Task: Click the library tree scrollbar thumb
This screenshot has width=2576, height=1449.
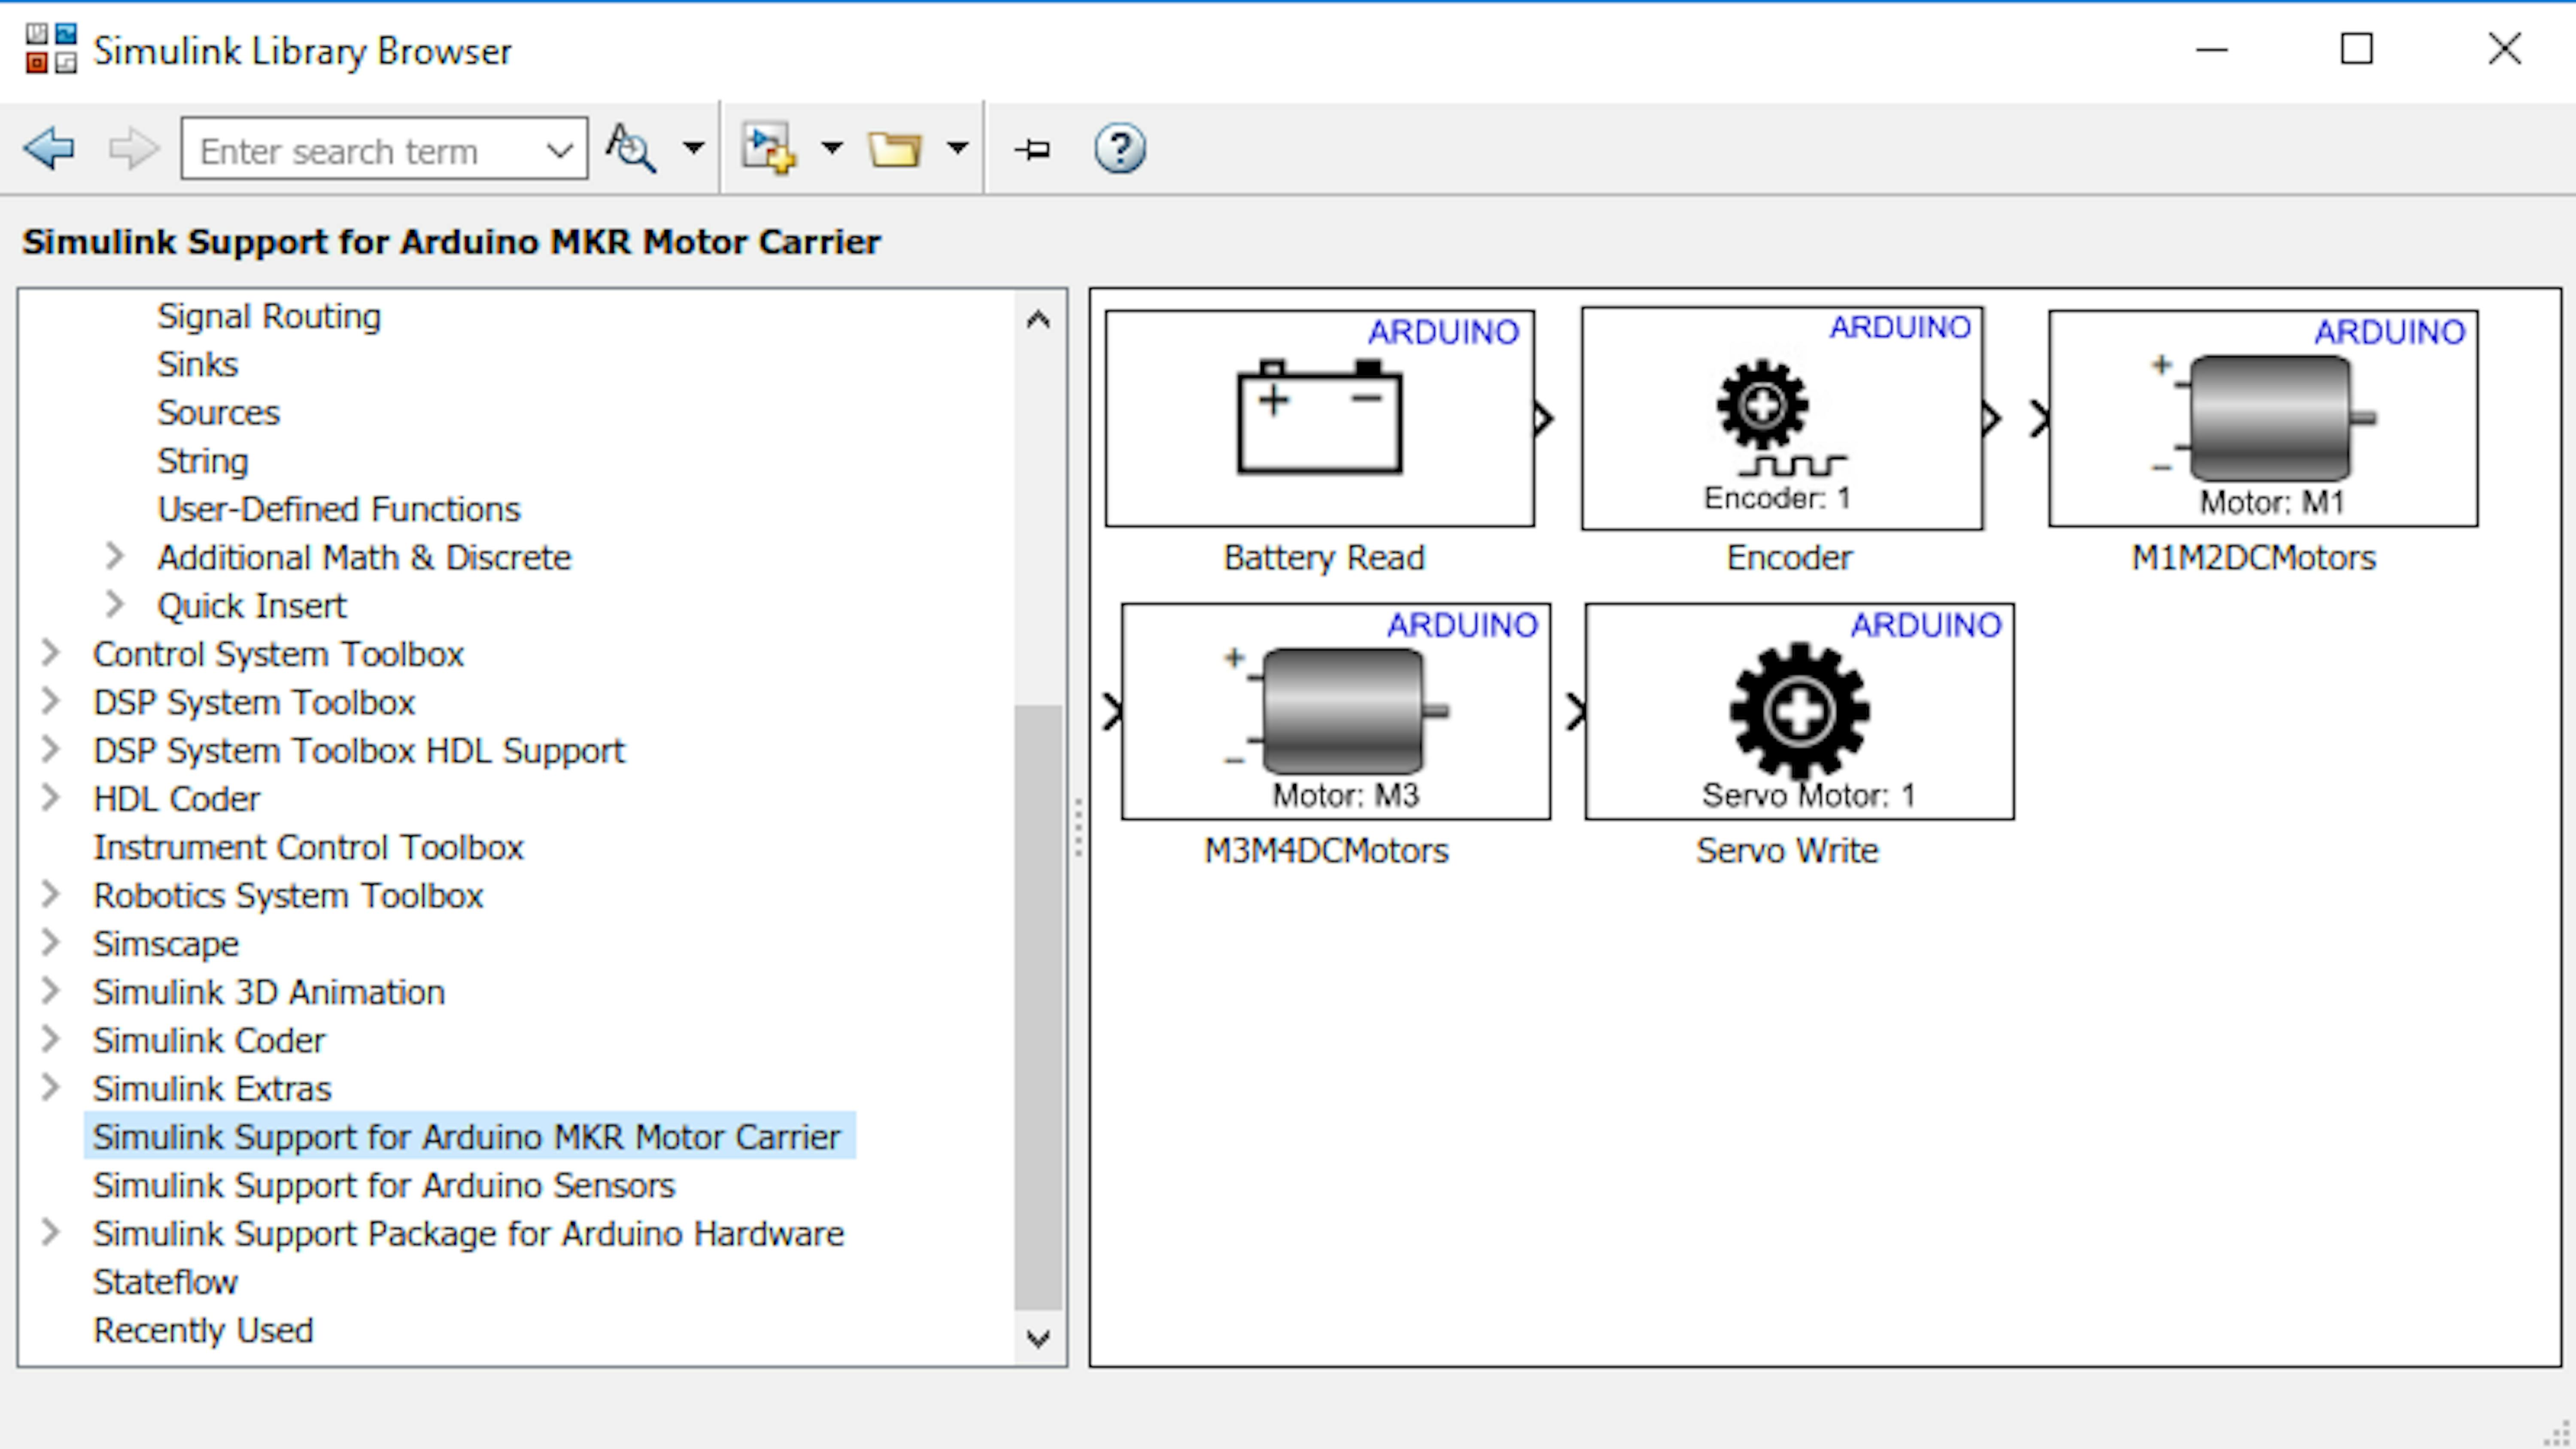Action: [x=1038, y=1008]
